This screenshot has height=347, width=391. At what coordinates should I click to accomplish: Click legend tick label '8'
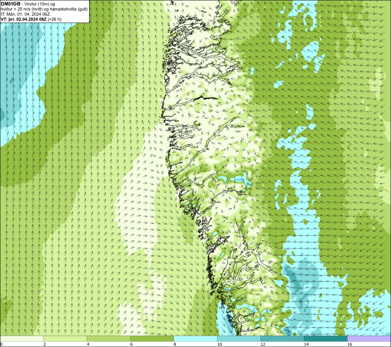click(x=175, y=345)
